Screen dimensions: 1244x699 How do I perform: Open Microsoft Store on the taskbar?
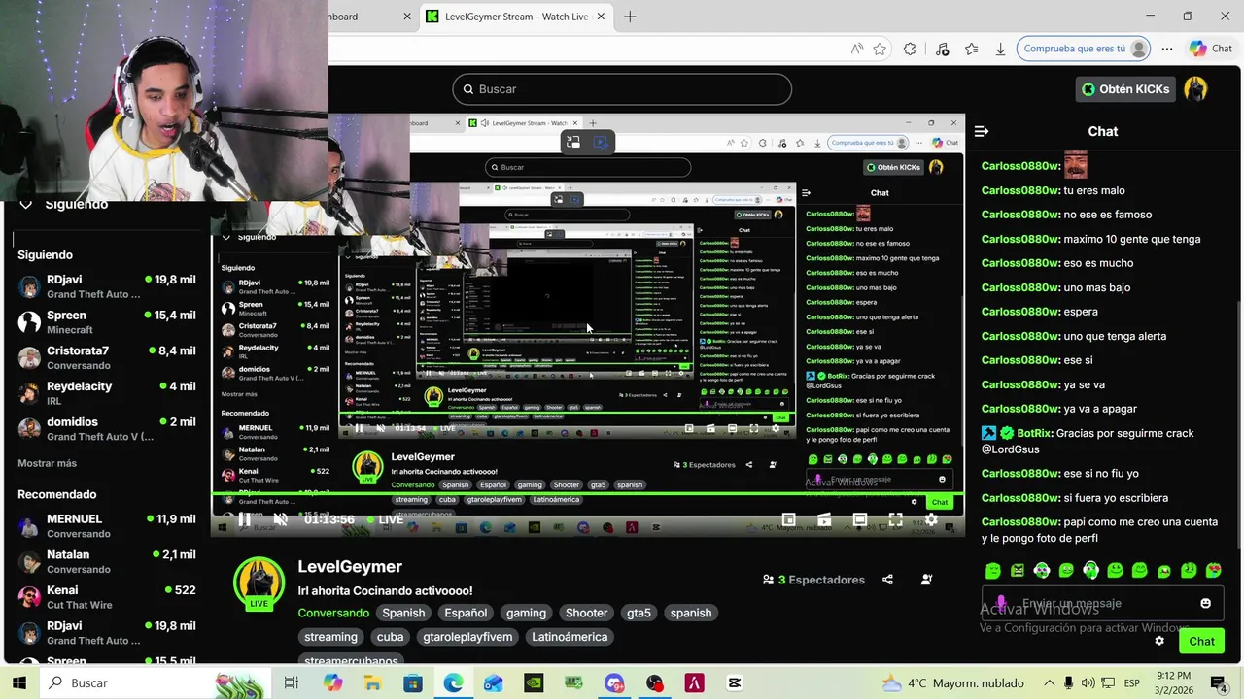pos(412,682)
